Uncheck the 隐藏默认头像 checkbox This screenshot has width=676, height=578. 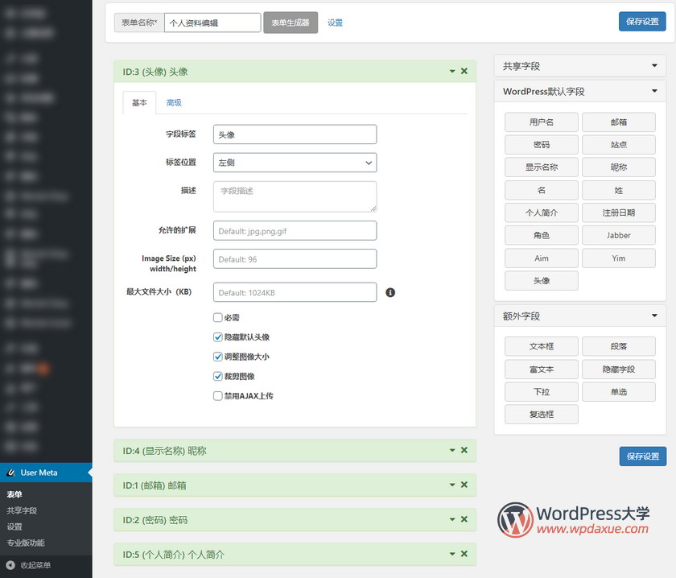[x=218, y=337]
